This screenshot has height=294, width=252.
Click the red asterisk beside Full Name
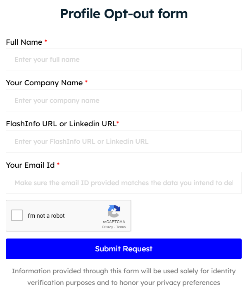coord(46,42)
